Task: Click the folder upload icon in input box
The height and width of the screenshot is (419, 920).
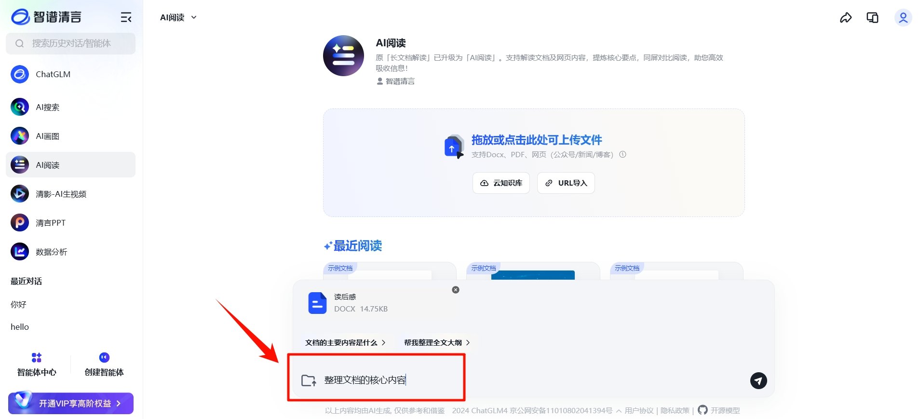Action: [x=309, y=380]
